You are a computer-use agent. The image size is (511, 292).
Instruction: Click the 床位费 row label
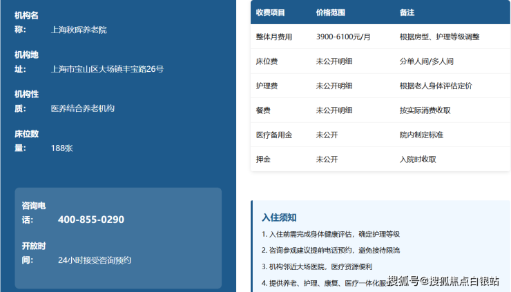(x=267, y=61)
